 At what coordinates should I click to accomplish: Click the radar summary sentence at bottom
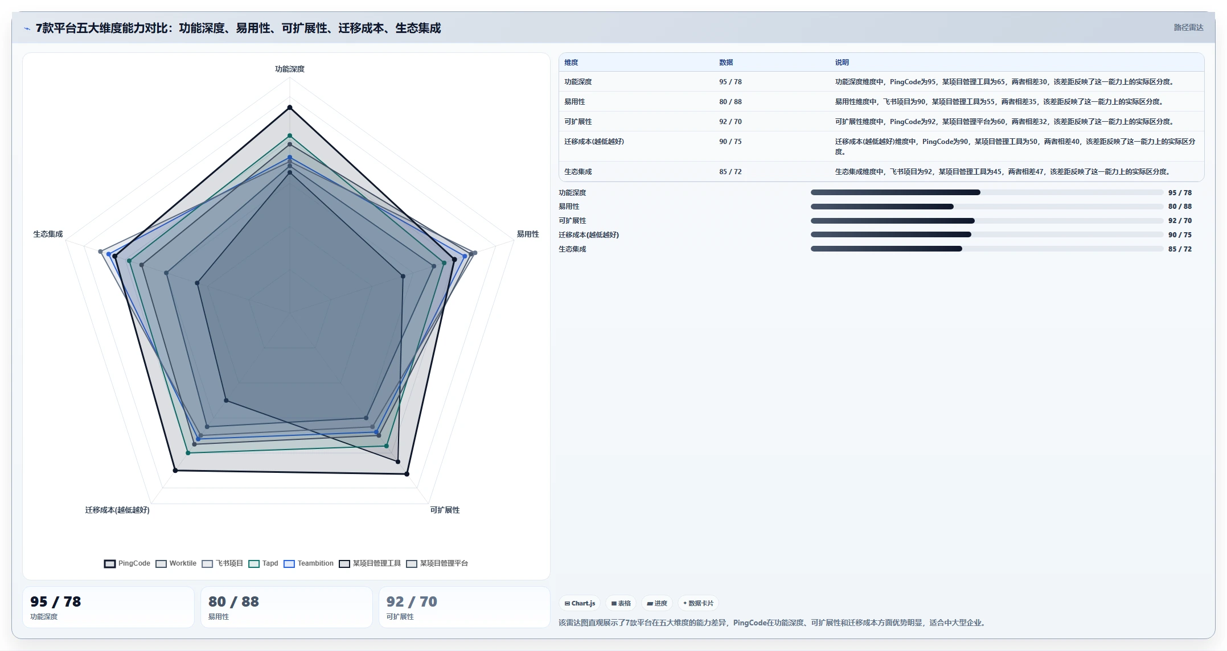point(773,623)
